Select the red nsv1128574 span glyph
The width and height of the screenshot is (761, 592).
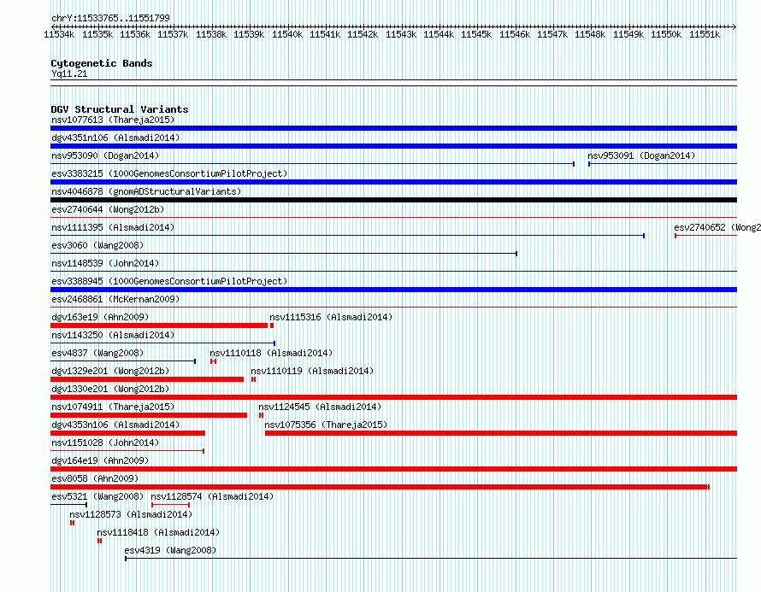[170, 505]
